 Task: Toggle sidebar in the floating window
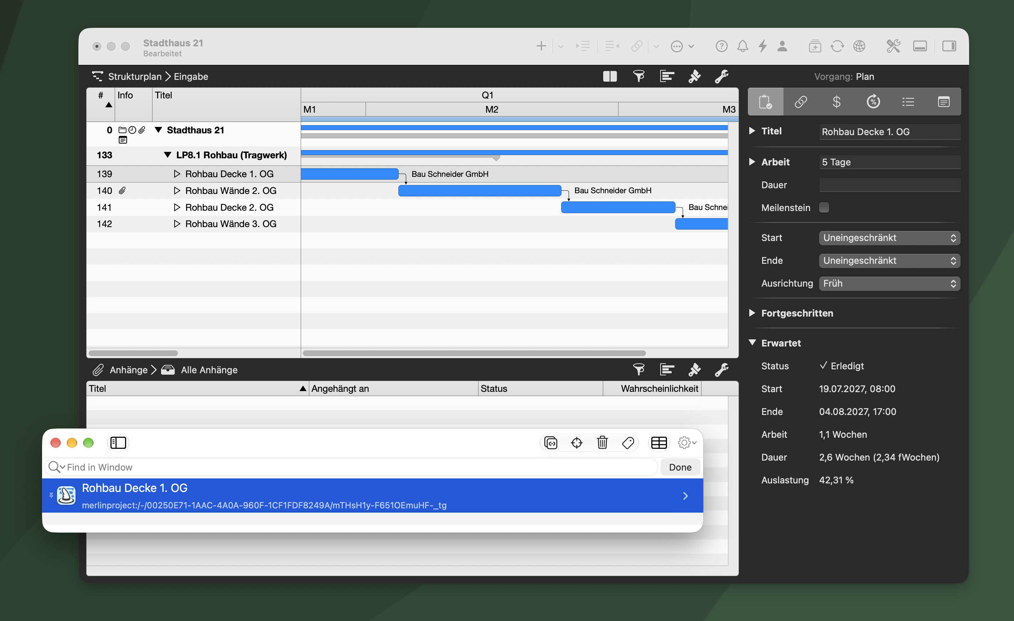[118, 443]
